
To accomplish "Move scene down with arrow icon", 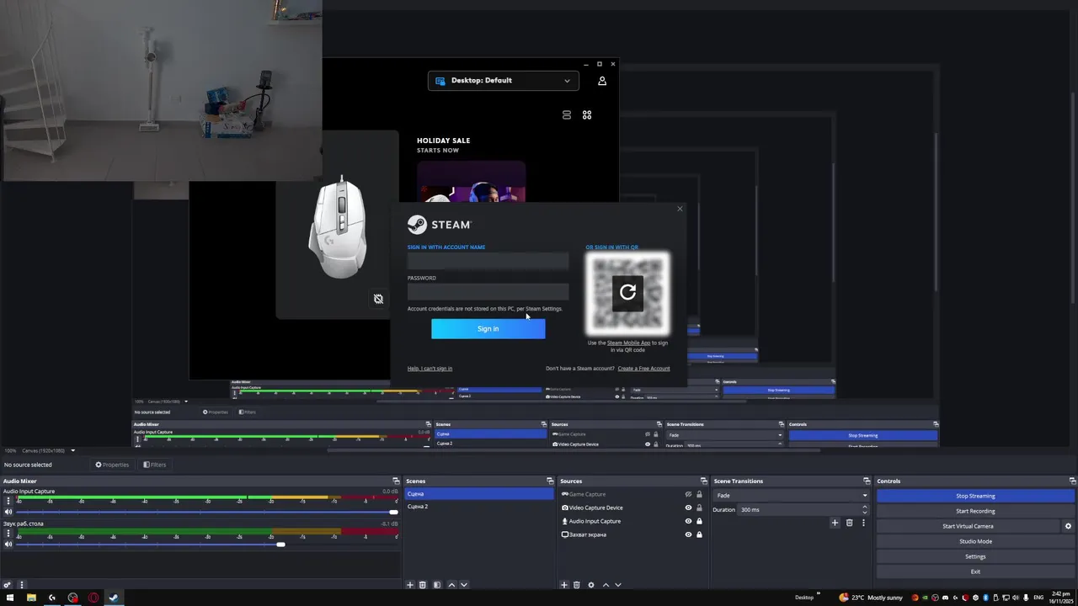I will [x=463, y=585].
